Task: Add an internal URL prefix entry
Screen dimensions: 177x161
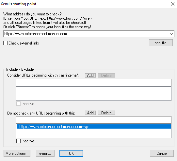Action: coord(90,76)
